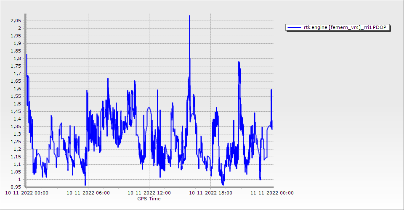Image resolution: width=404 pixels, height=210 pixels.
Task: Click the 0,95 y-axis tick label
Action: click(x=16, y=187)
